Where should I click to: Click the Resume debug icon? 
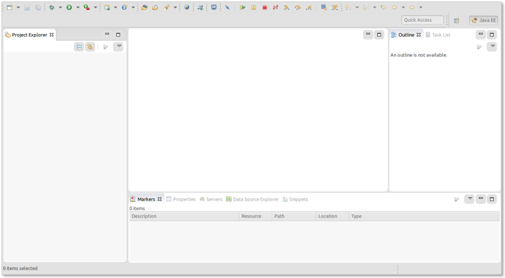(243, 7)
